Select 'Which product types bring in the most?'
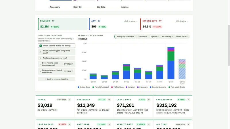Viewport: 230px width, 129px height. click(x=56, y=52)
